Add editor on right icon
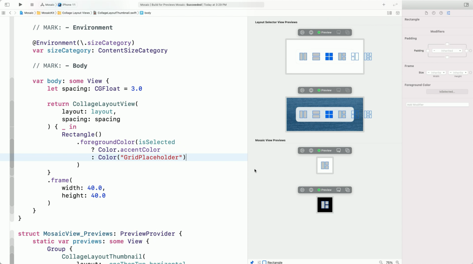473x264 pixels. (x=398, y=13)
